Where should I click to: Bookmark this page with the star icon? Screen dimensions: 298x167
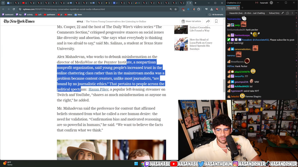pos(176,9)
